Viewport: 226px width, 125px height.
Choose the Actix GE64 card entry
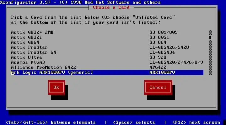(107, 42)
